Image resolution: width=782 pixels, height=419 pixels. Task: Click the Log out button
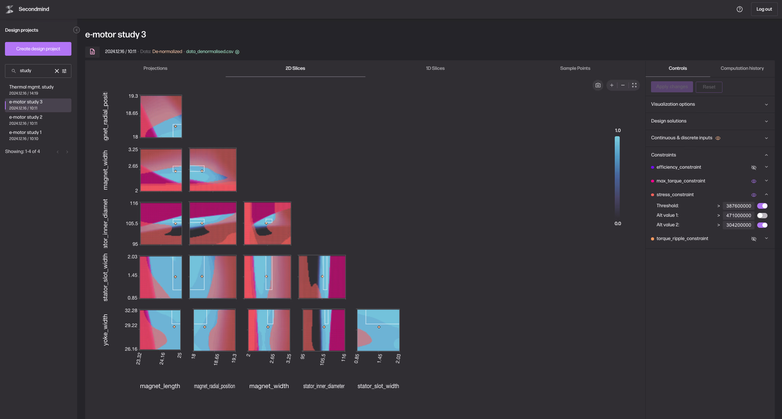[x=764, y=9]
